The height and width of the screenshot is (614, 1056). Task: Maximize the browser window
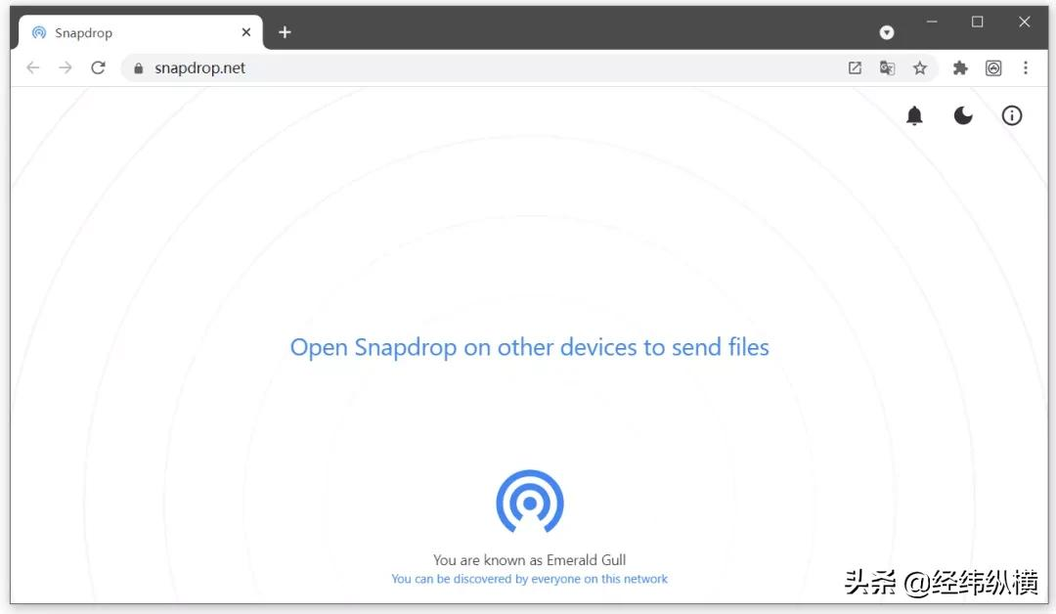[x=977, y=22]
